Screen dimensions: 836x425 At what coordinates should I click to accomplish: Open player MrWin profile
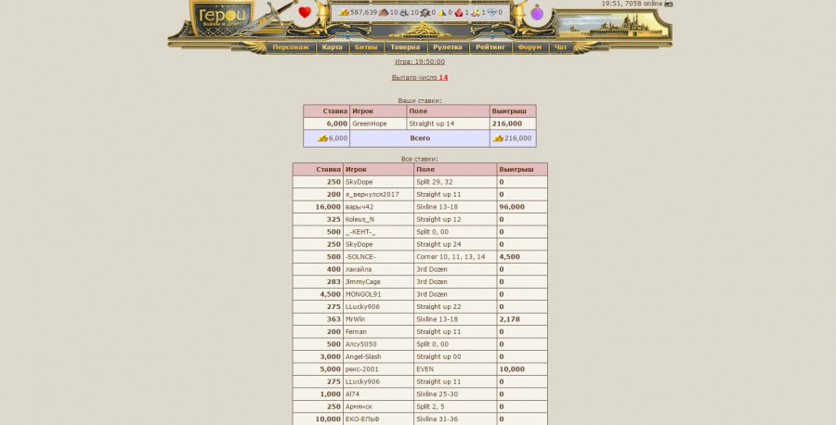[x=355, y=319]
